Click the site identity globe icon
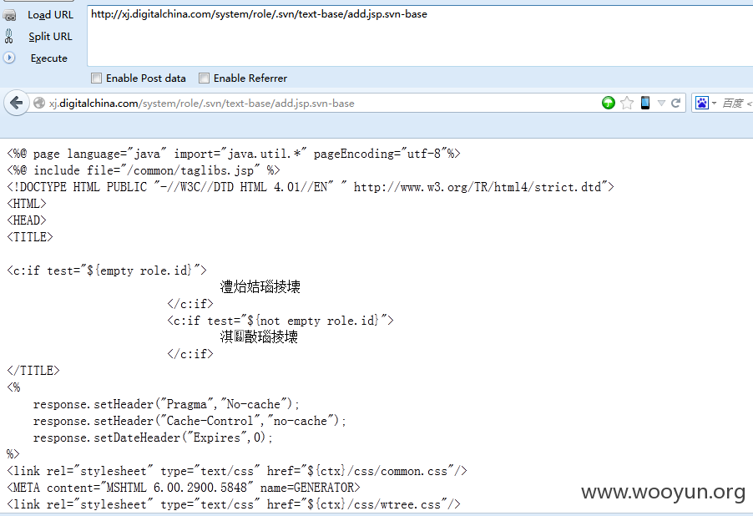753x516 pixels. (x=39, y=103)
